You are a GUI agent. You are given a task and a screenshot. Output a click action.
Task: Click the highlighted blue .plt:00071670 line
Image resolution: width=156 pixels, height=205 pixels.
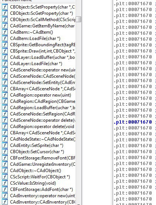[x=133, y=122]
